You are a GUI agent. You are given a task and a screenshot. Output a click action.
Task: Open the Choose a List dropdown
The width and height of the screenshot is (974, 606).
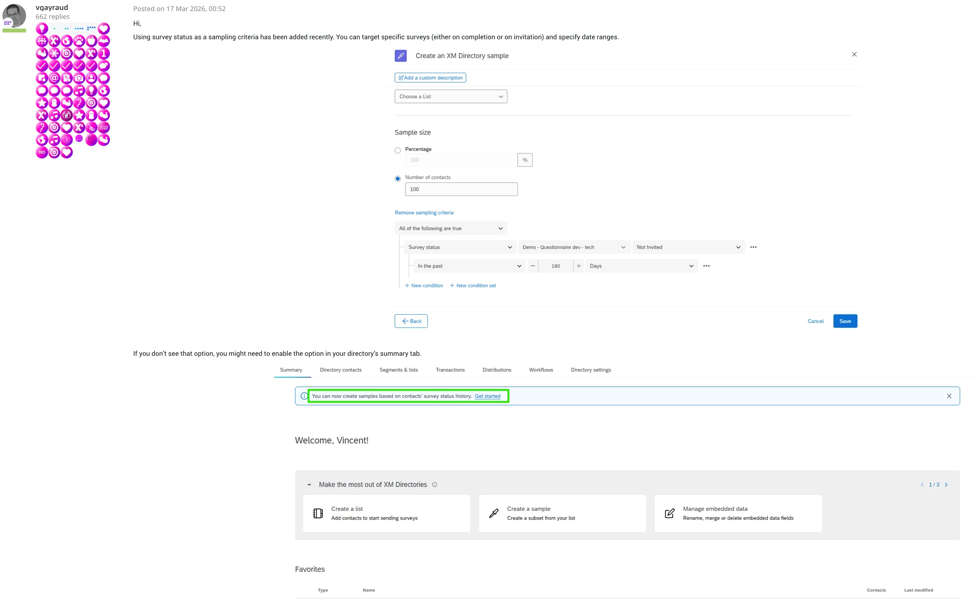[x=450, y=97]
